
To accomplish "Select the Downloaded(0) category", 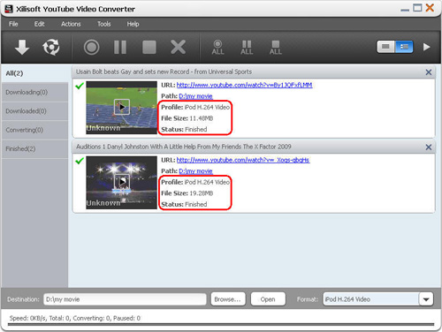I will click(x=34, y=111).
